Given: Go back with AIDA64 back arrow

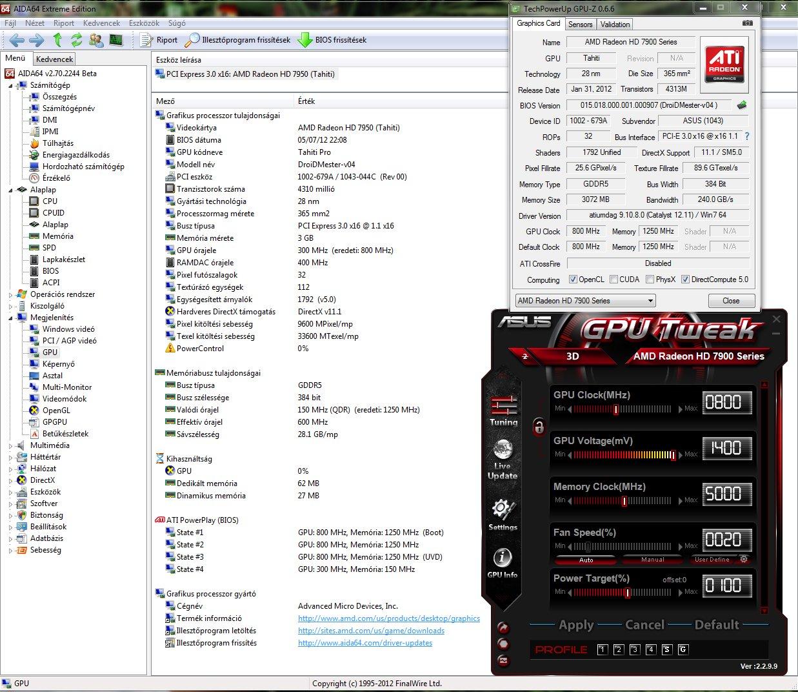Looking at the screenshot, I should pos(17,40).
